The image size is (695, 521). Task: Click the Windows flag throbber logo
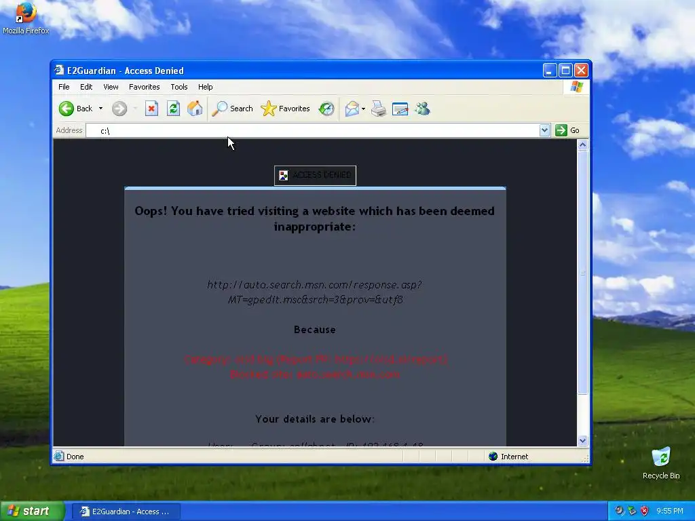click(x=576, y=87)
